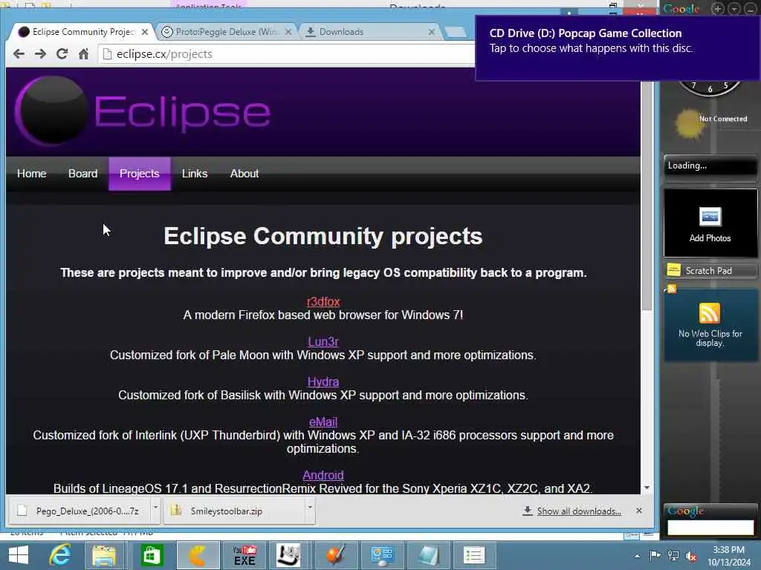Go back using the browser back arrow
The height and width of the screenshot is (570, 761).
point(19,53)
